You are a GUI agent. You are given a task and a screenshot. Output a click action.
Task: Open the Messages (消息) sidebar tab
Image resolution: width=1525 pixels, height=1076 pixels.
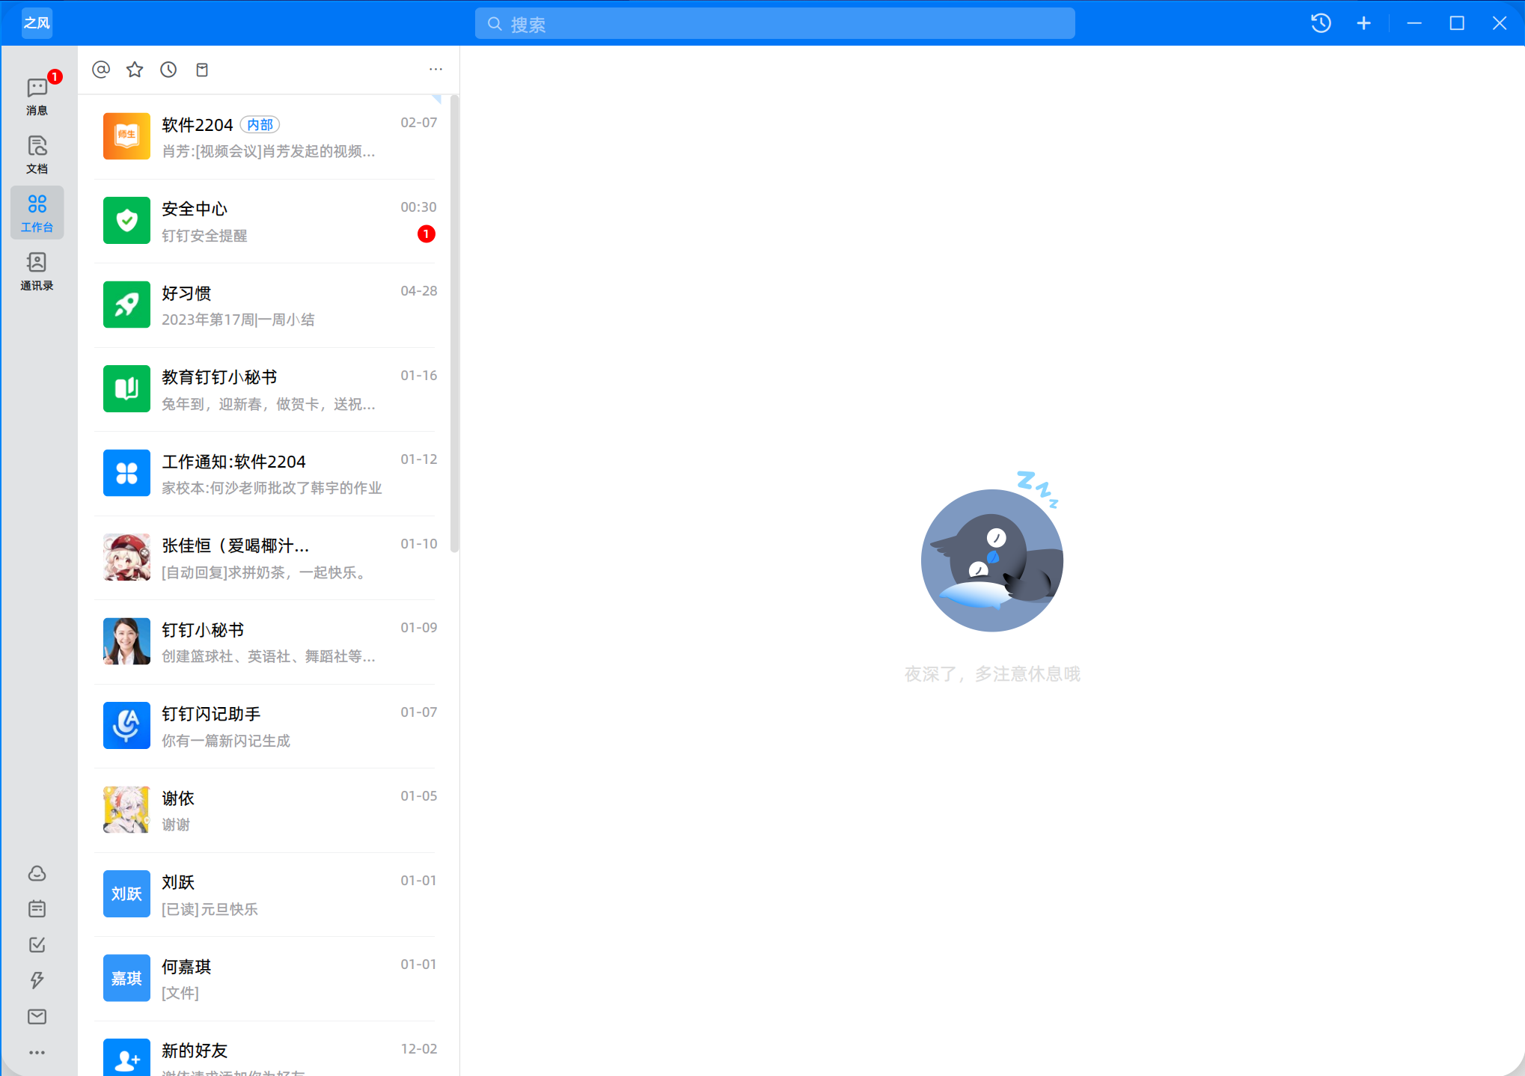coord(37,96)
